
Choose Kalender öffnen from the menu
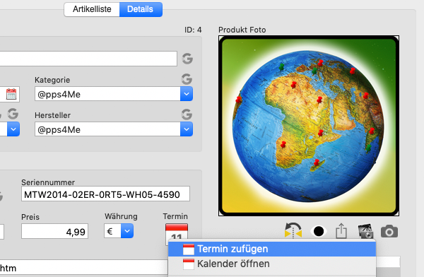click(x=272, y=264)
